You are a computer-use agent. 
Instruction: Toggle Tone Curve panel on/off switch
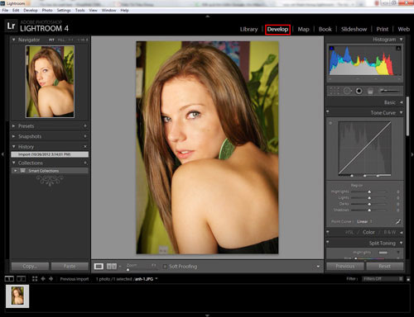[x=328, y=111]
